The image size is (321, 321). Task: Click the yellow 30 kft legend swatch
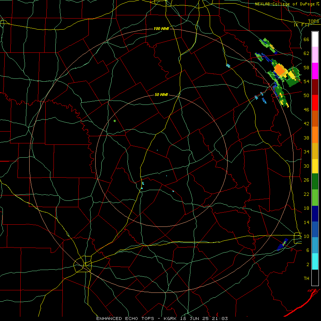pyautogui.click(x=315, y=166)
